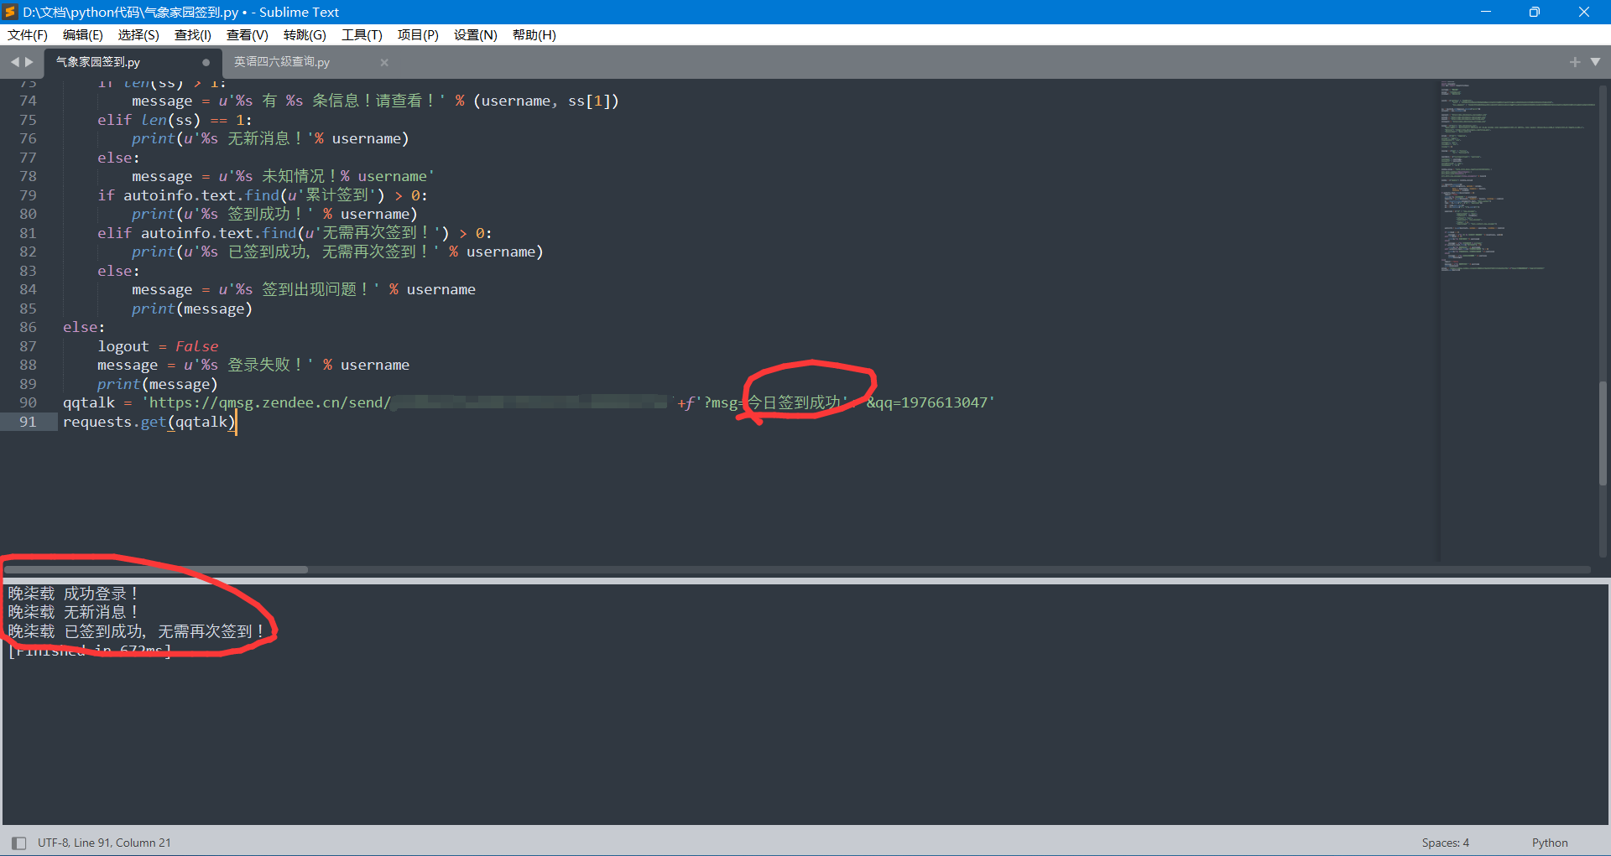The width and height of the screenshot is (1611, 856).
Task: Toggle the side bar icon in status bar
Action: pyautogui.click(x=18, y=843)
